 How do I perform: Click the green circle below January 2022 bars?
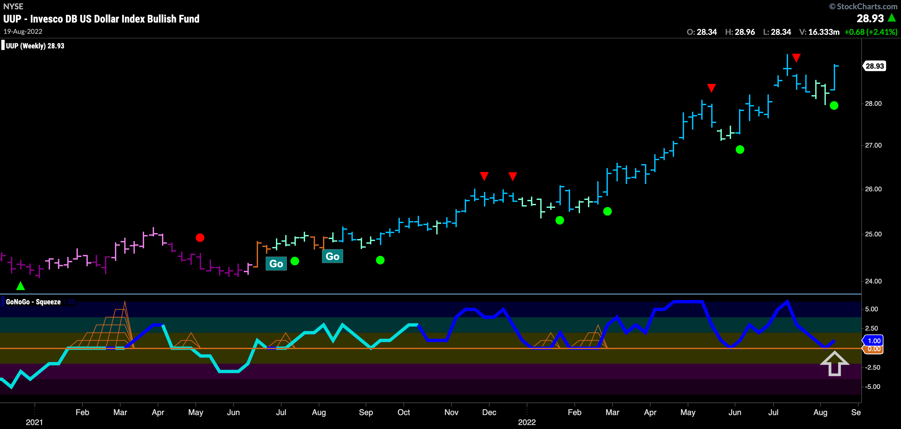pos(559,220)
